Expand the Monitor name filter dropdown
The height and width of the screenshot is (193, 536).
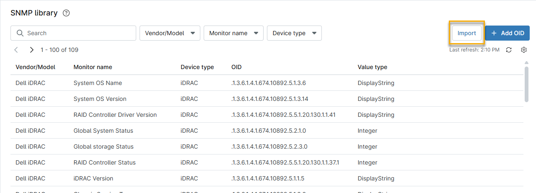(233, 33)
